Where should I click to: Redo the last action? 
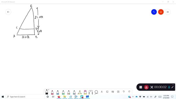(x=129, y=92)
